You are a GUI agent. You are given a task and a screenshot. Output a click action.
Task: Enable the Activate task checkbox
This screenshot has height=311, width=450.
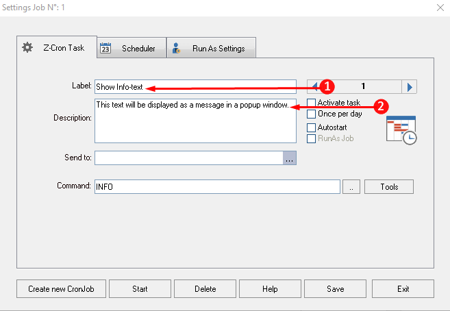[x=311, y=103]
